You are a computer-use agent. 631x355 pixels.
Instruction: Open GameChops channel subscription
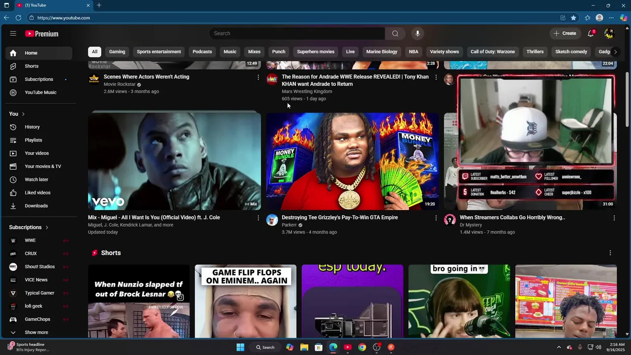tap(38, 319)
